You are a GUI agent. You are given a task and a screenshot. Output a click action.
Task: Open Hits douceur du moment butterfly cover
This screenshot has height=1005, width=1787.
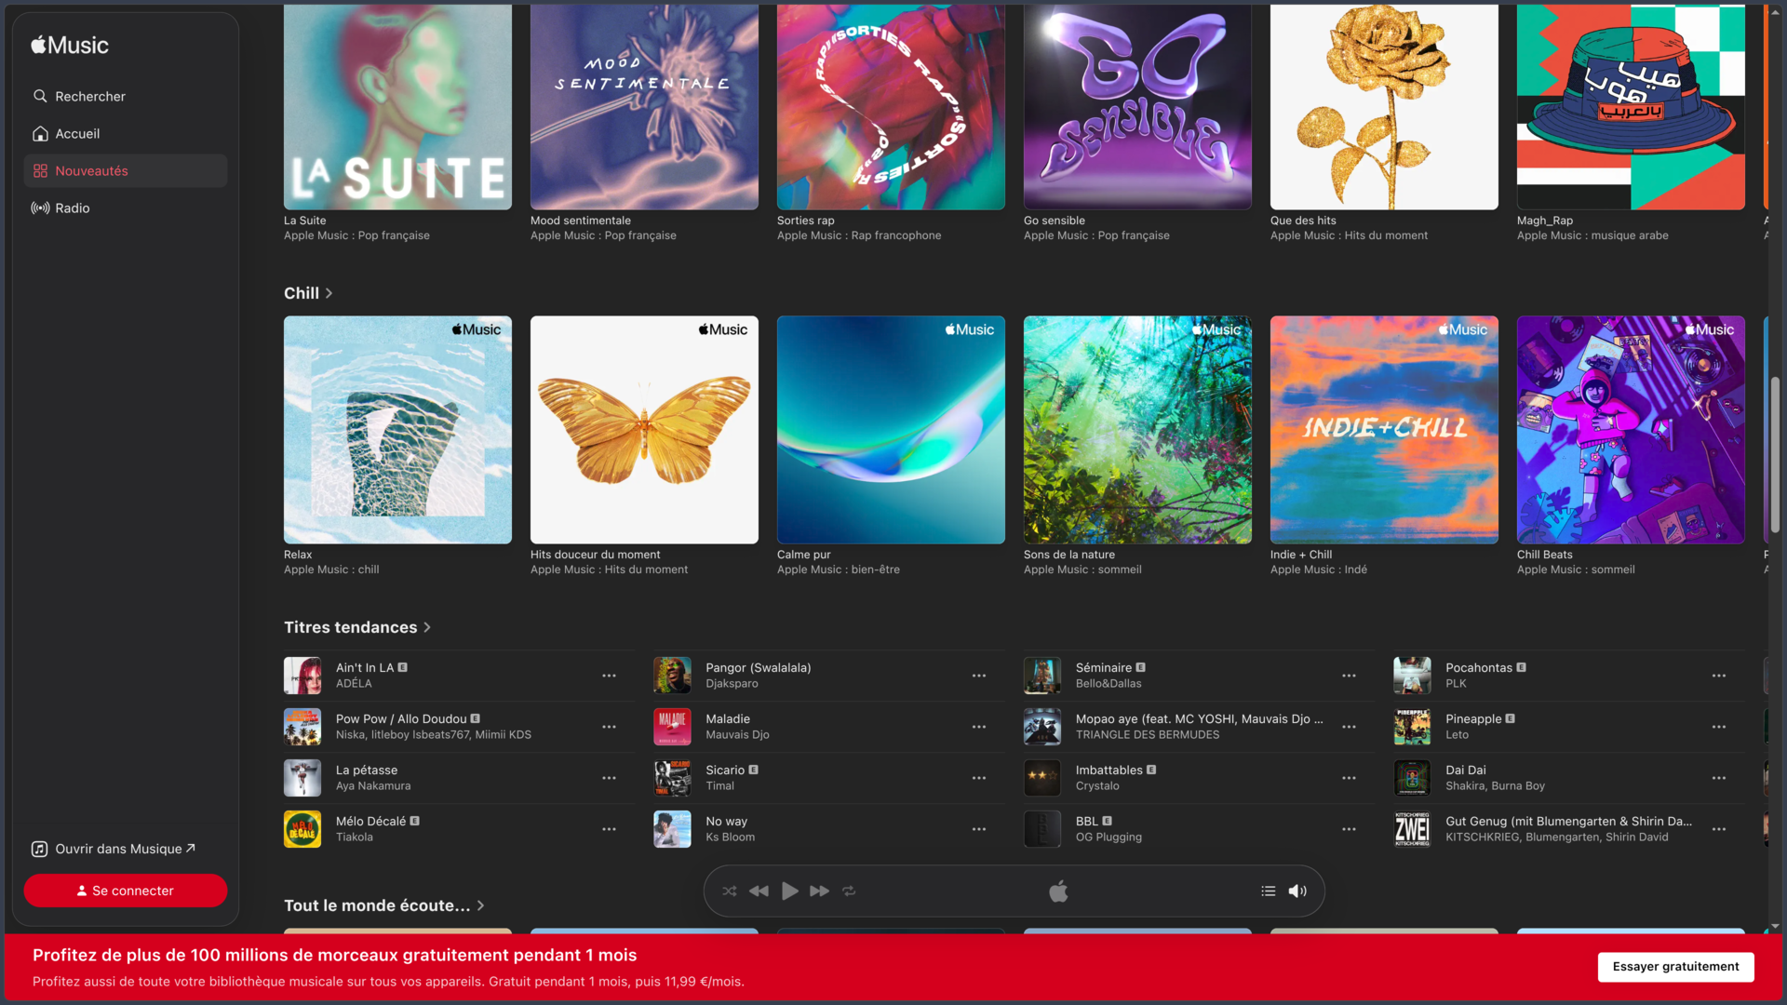644,430
